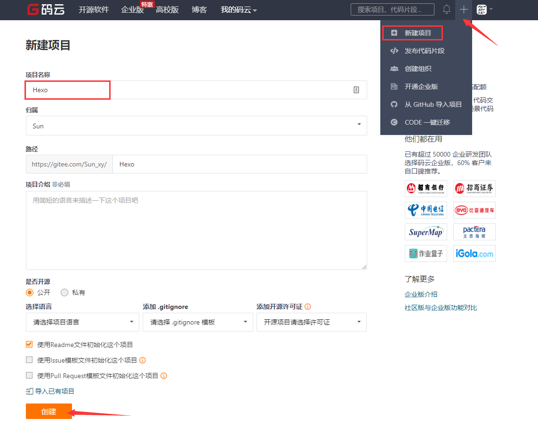
Task: Open 开源软件 in the top navigation
Action: (94, 10)
